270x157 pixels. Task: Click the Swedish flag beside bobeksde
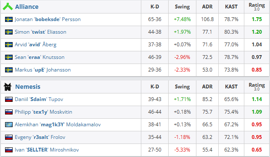[x=9, y=19]
